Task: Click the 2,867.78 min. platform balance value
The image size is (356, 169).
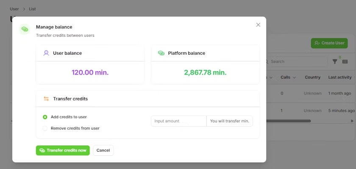Action: (x=205, y=72)
